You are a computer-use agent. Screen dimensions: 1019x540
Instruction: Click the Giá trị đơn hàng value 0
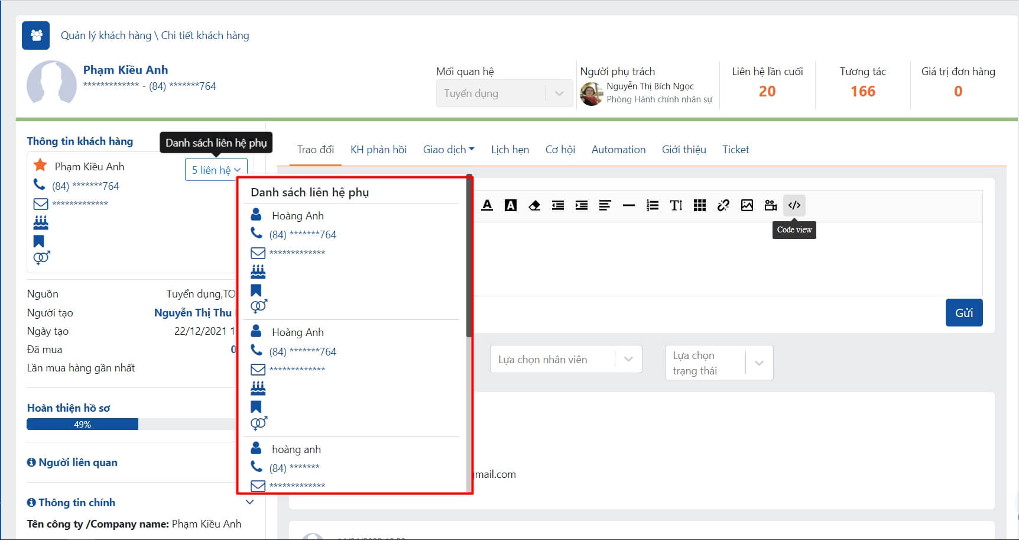[x=958, y=91]
